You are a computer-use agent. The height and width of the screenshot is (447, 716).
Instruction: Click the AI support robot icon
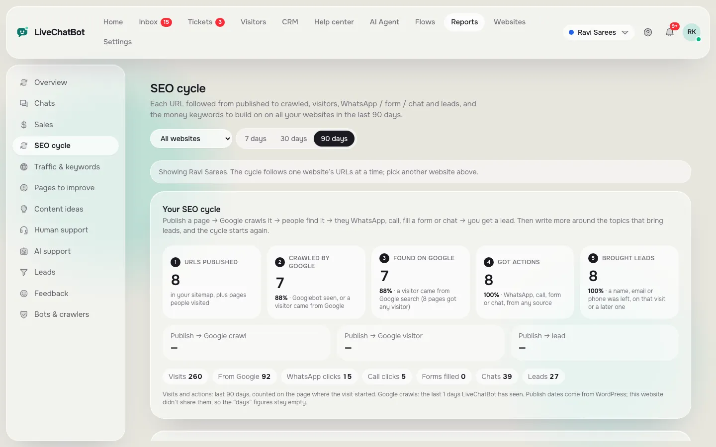pyautogui.click(x=24, y=251)
